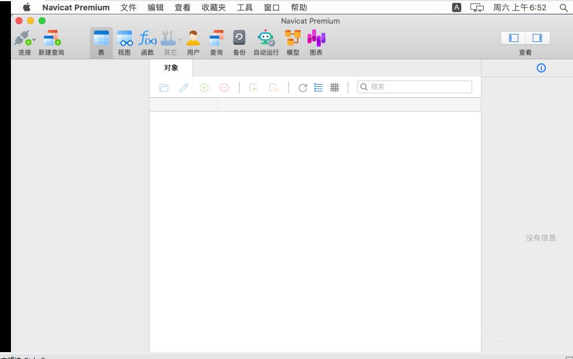Open the 文件 (File) menu

(x=128, y=7)
